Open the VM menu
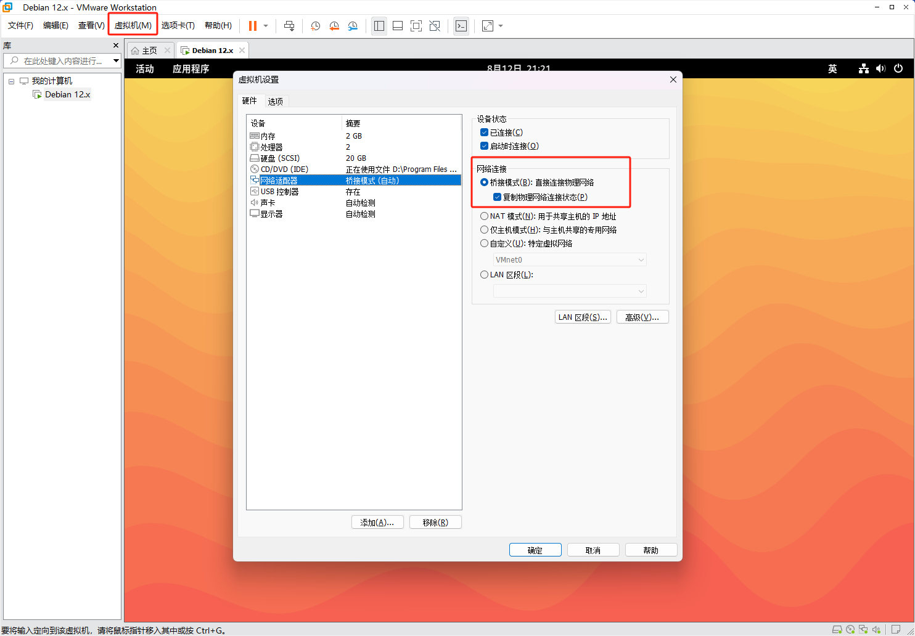This screenshot has height=636, width=915. click(133, 26)
